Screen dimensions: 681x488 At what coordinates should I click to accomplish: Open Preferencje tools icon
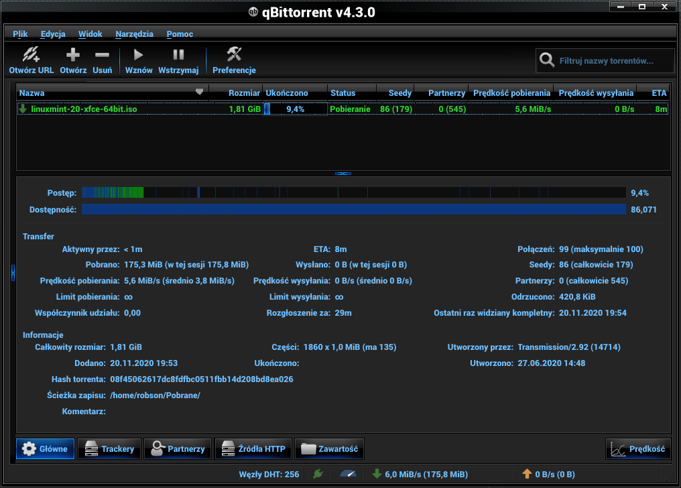coord(234,54)
